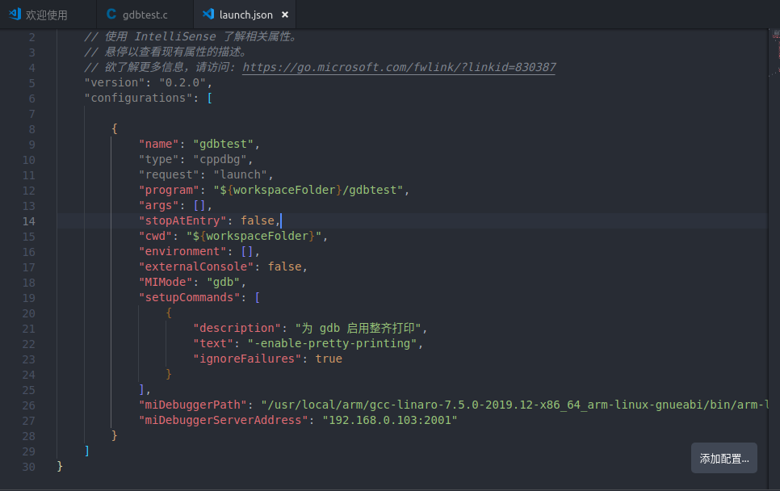Click the C file icon on gdbtest.c tab

[x=111, y=15]
